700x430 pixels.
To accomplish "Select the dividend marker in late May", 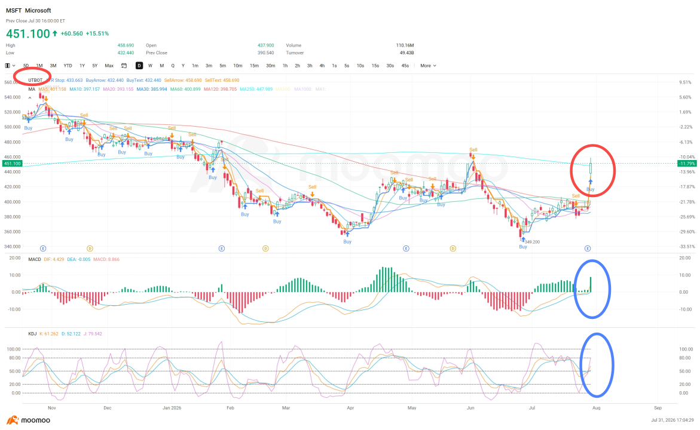I will pos(453,248).
